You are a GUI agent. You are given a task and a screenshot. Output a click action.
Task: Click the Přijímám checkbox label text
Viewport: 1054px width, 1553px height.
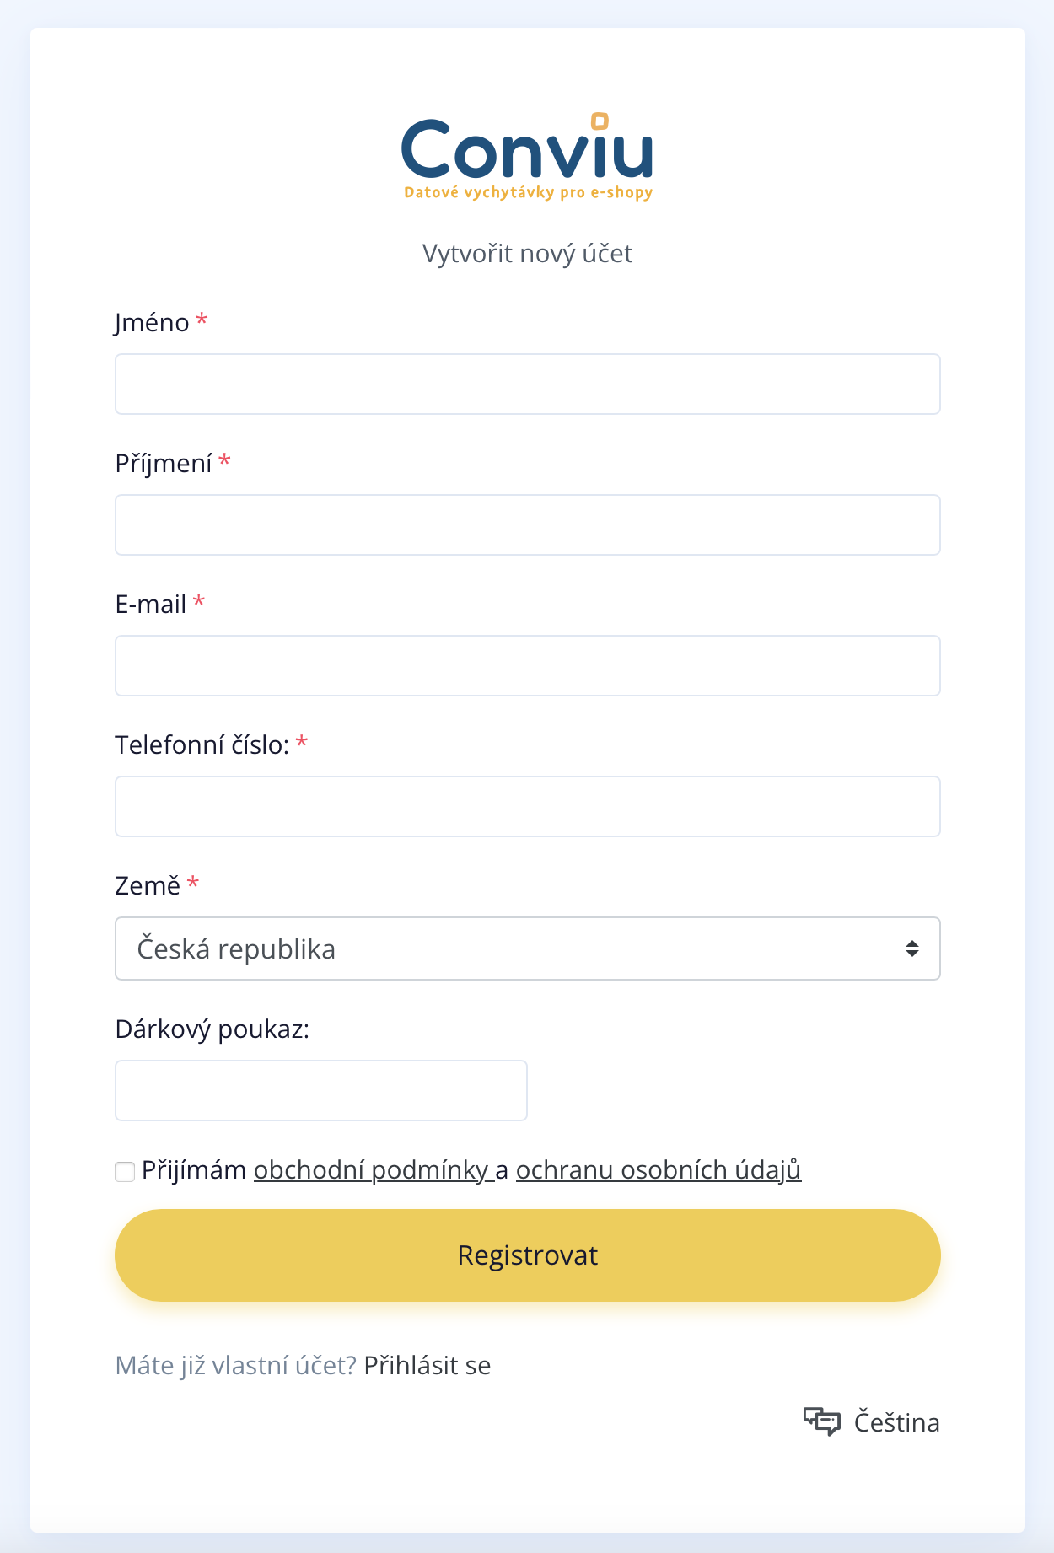pyautogui.click(x=194, y=1169)
